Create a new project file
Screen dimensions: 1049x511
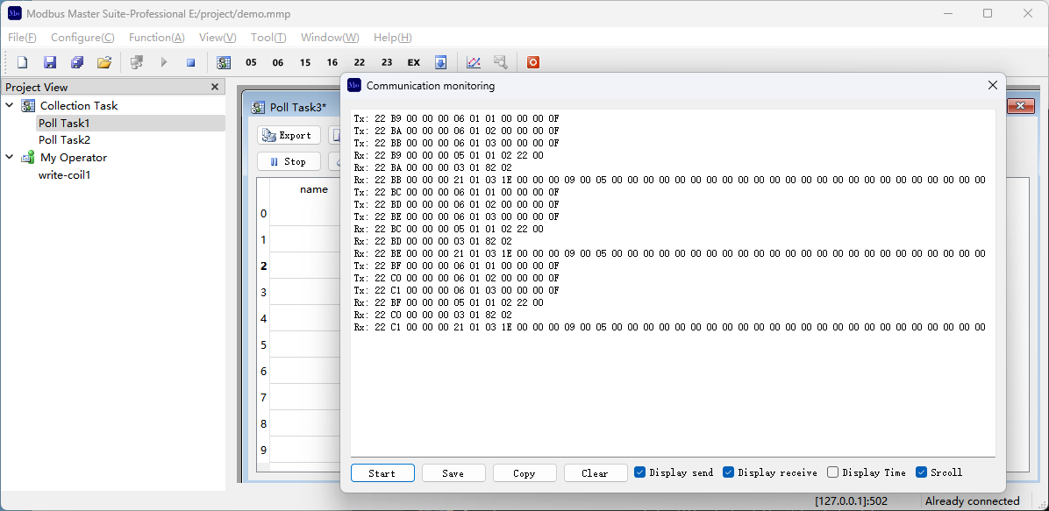(22, 62)
